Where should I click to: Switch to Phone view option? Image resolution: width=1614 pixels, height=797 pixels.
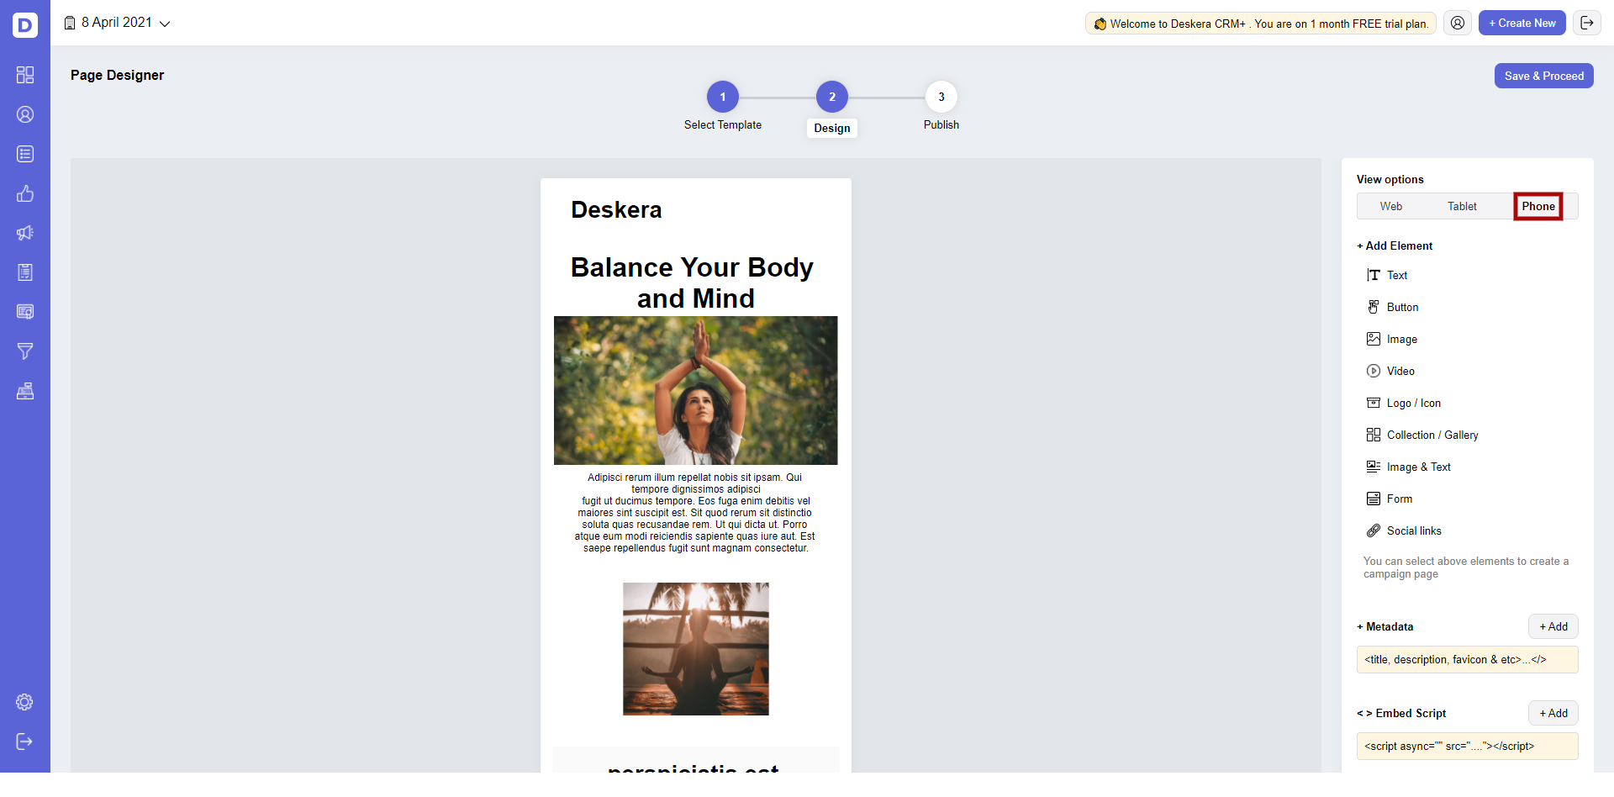[1538, 206]
